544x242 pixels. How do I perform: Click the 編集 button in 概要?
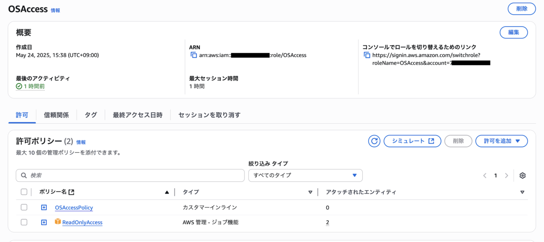(x=514, y=32)
